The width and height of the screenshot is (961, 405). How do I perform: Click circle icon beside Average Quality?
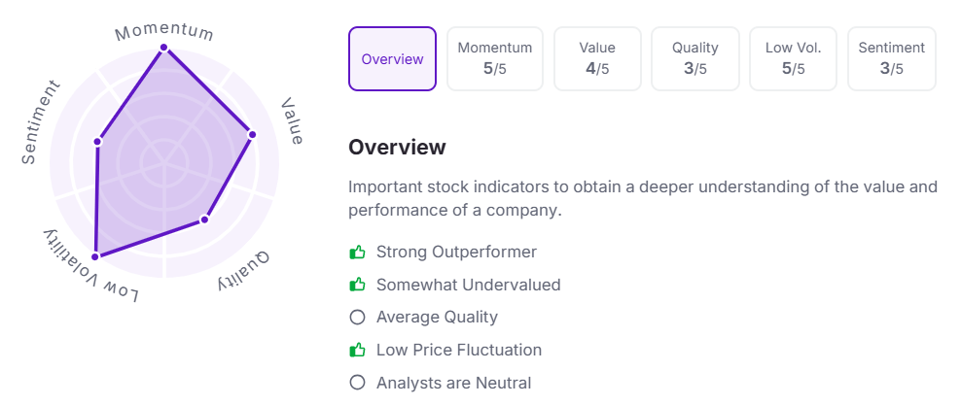click(x=357, y=318)
